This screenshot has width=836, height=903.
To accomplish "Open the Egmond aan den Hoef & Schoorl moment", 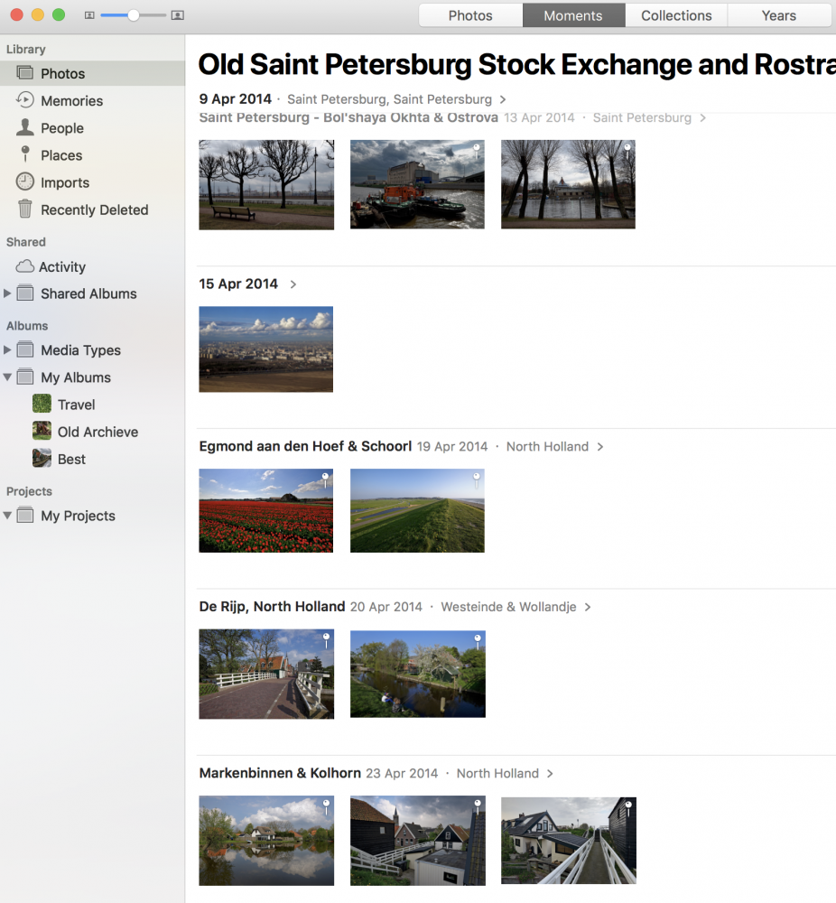I will coord(305,446).
